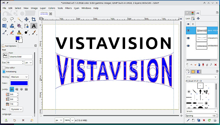Select the Clone stamp tool
Screen dimensions: 220x125
pyautogui.click(x=19, y=33)
